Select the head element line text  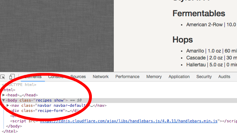tap(22, 95)
